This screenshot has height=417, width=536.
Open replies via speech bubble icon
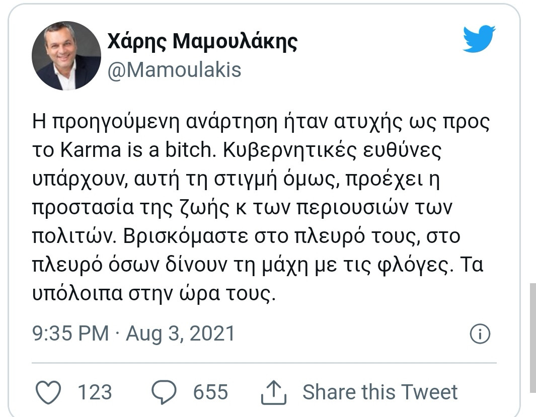164,392
